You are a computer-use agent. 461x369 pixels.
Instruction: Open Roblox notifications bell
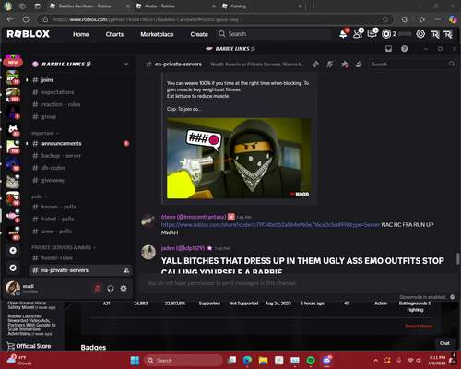343,34
